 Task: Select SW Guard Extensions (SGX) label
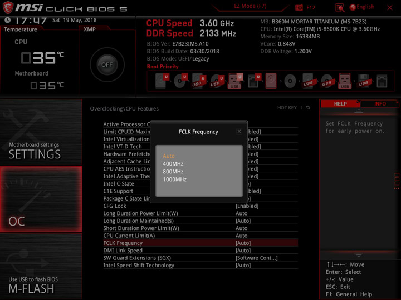pos(137,258)
